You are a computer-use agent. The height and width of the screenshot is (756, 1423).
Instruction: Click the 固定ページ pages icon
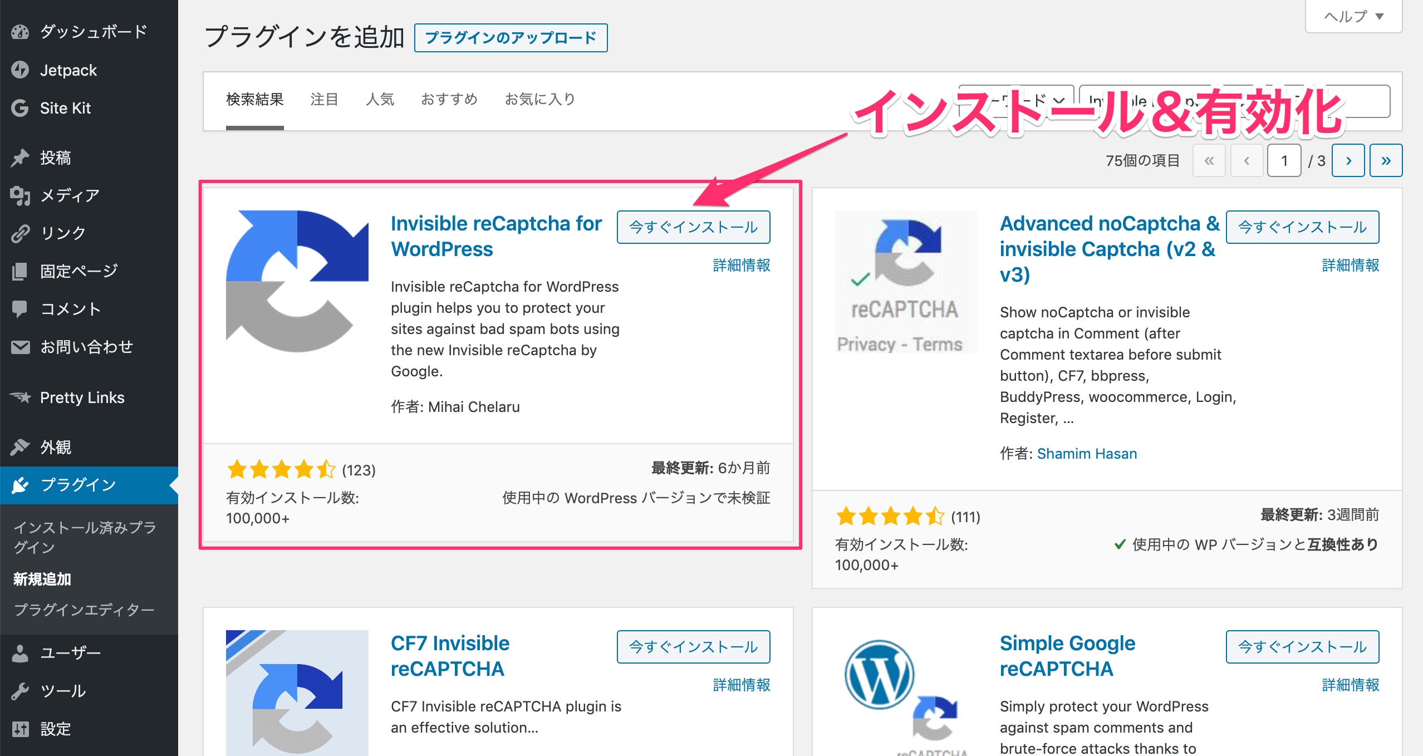point(20,271)
